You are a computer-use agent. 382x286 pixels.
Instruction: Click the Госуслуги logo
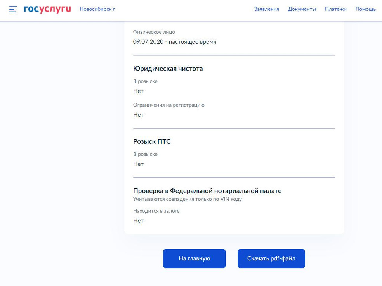[47, 9]
